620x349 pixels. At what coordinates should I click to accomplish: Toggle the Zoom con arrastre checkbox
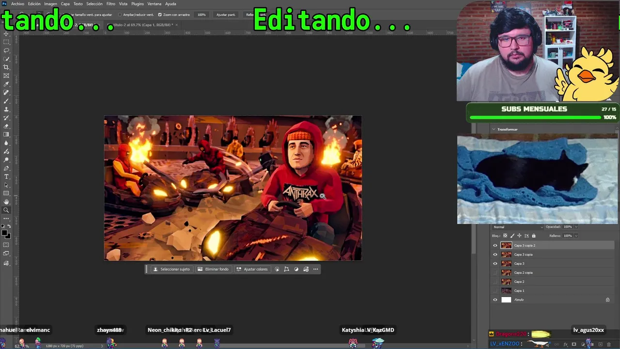[160, 15]
